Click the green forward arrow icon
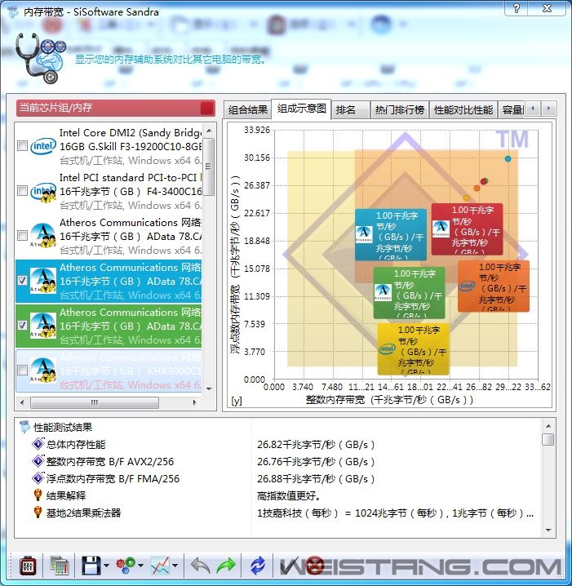The width and height of the screenshot is (572, 586). pos(226,565)
